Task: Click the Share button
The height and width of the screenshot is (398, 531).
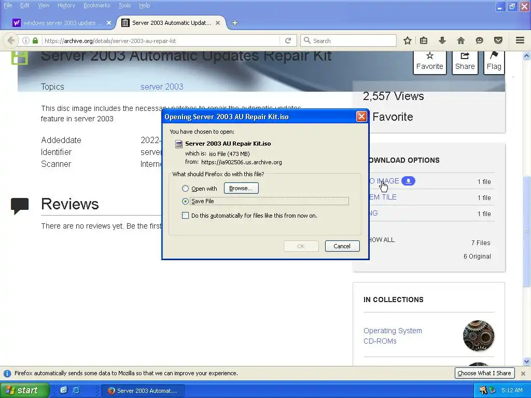Action: point(465,62)
